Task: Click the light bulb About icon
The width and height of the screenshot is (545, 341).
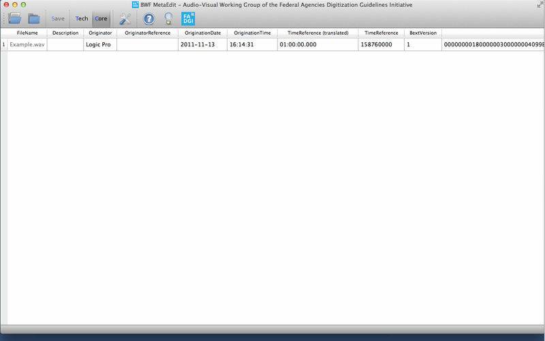Action: pyautogui.click(x=168, y=18)
